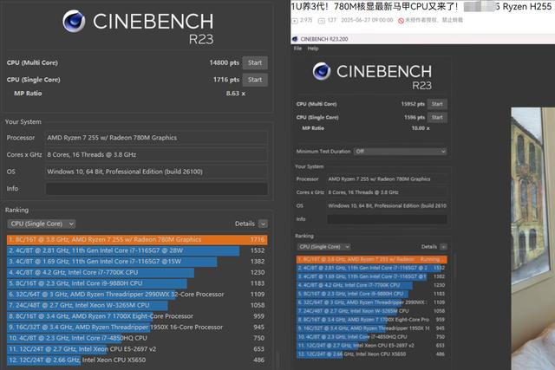Select ranking row 4 Core i7-7700K, left window
555x370 pixels.
click(x=137, y=273)
